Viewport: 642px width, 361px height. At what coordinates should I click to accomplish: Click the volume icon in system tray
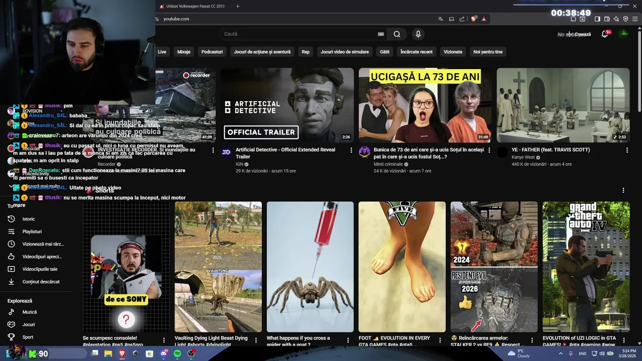(x=602, y=353)
